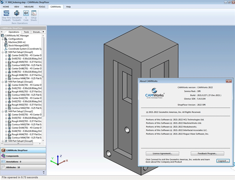Screen dimensions: 235x180
Task: Click the tree horizontal scrollbar right arrow
Action: click(40, 144)
